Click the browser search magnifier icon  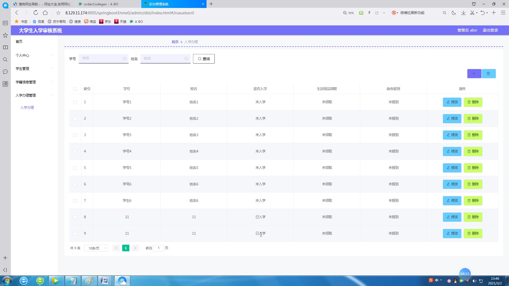444,13
